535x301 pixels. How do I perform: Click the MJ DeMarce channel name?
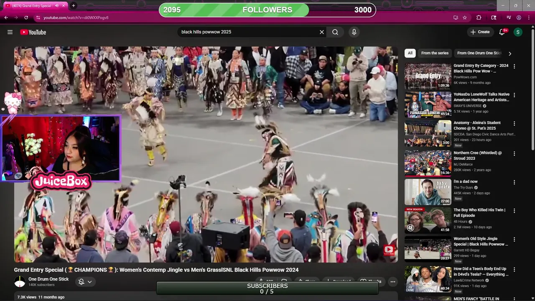point(463,164)
